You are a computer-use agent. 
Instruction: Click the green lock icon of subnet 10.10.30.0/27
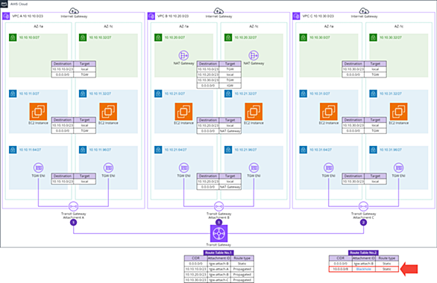click(x=304, y=37)
